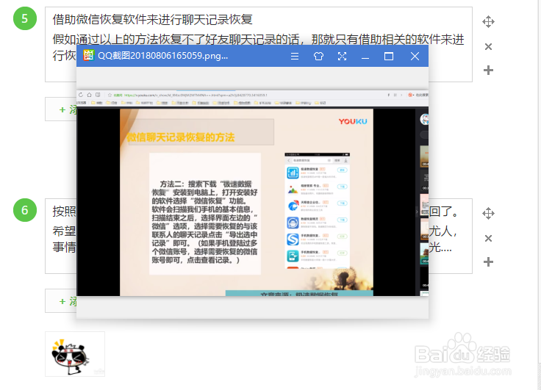Screen dimensions: 541x390
Task: Minimize the QQ截图 image viewer window
Action: coord(365,57)
